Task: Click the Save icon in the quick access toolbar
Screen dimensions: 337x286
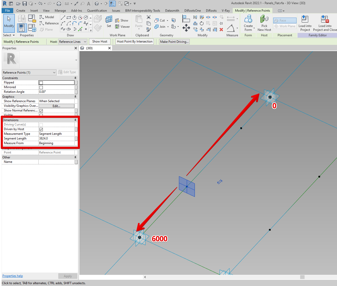Action: click(x=25, y=4)
